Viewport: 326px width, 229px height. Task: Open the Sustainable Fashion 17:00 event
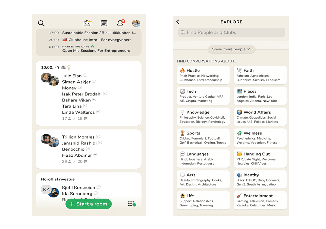pyautogui.click(x=99, y=33)
